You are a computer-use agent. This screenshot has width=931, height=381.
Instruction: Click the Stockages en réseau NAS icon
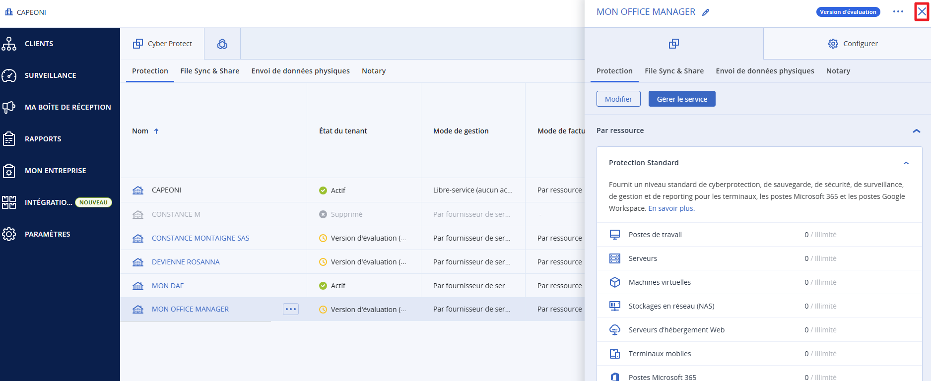click(x=615, y=306)
